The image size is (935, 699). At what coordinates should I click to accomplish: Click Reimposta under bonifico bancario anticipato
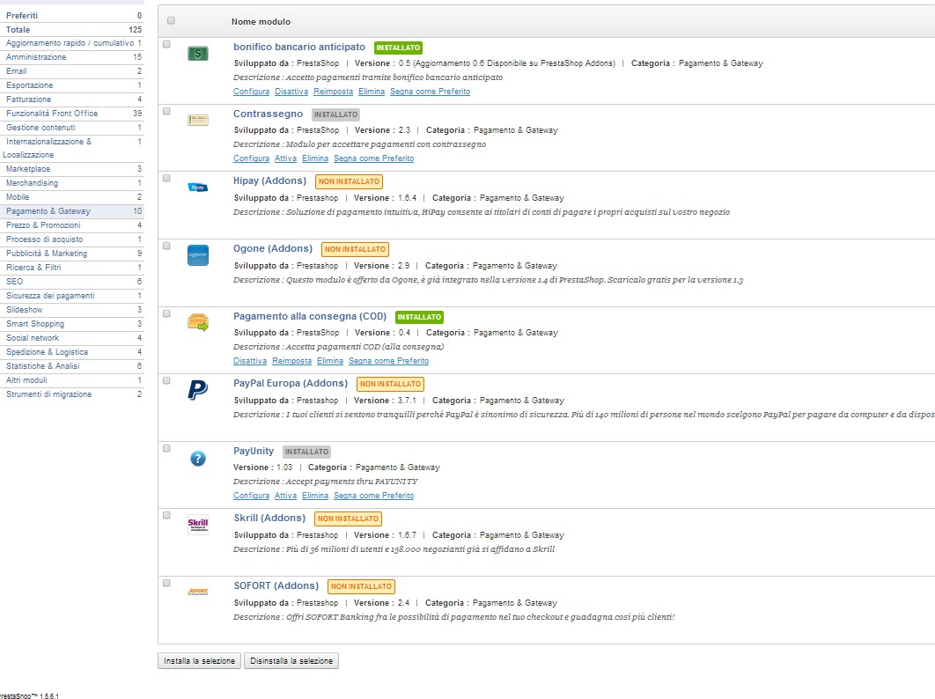(334, 92)
